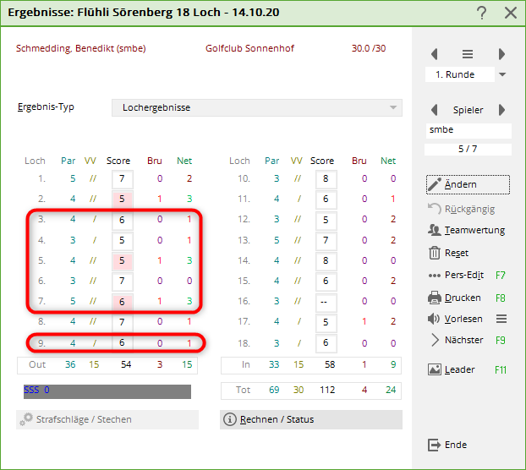The height and width of the screenshot is (470, 526).
Task: Click the Teamwertung people icon
Action: point(435,230)
